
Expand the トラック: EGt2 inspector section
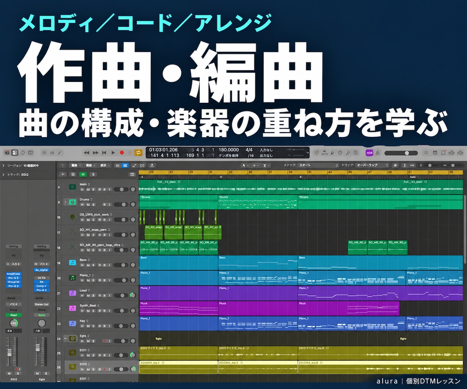[x=3, y=174]
